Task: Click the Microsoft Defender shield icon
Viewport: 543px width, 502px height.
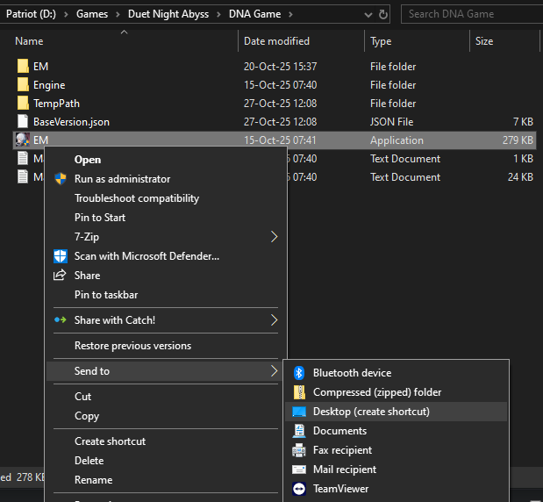Action: tap(61, 256)
